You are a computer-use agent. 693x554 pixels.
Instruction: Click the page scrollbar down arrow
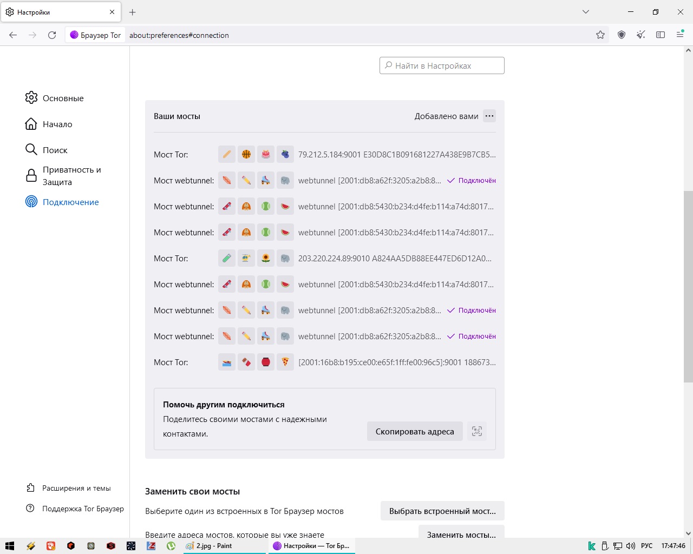pyautogui.click(x=688, y=533)
